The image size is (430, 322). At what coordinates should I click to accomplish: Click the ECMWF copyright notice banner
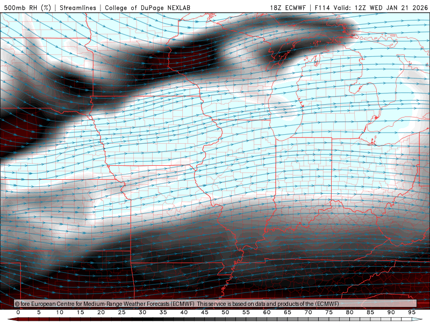click(216, 304)
